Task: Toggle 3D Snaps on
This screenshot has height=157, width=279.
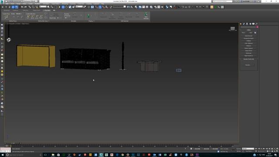Action: point(96,7)
